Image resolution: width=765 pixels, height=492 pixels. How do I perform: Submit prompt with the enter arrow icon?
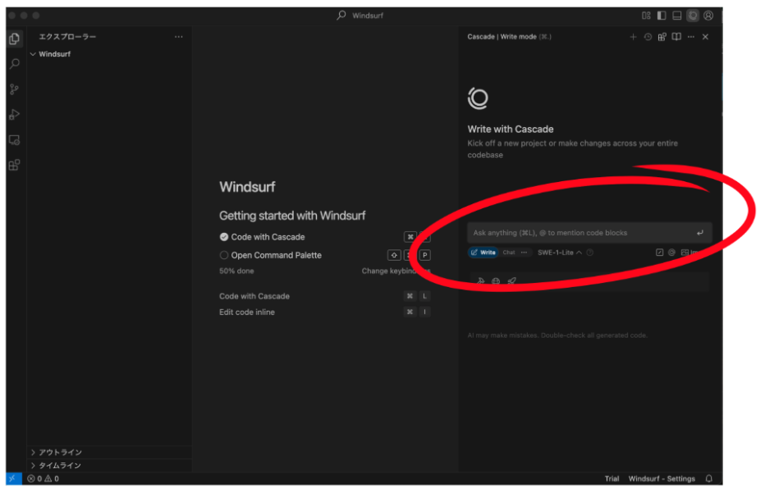(700, 233)
